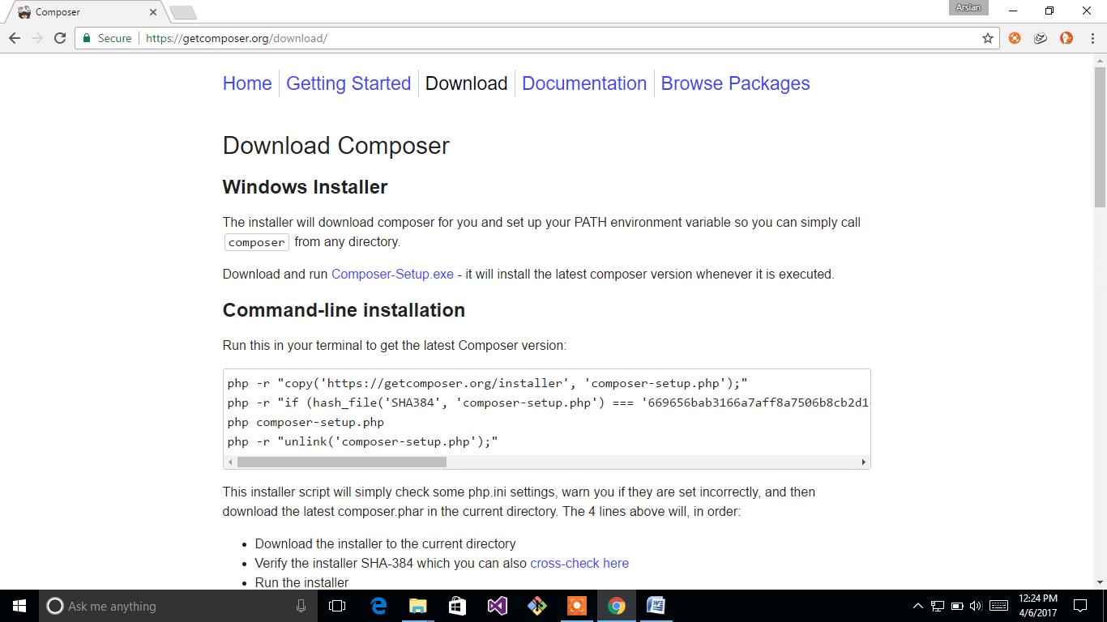Open network status in system tray
The height and width of the screenshot is (622, 1107).
(938, 606)
